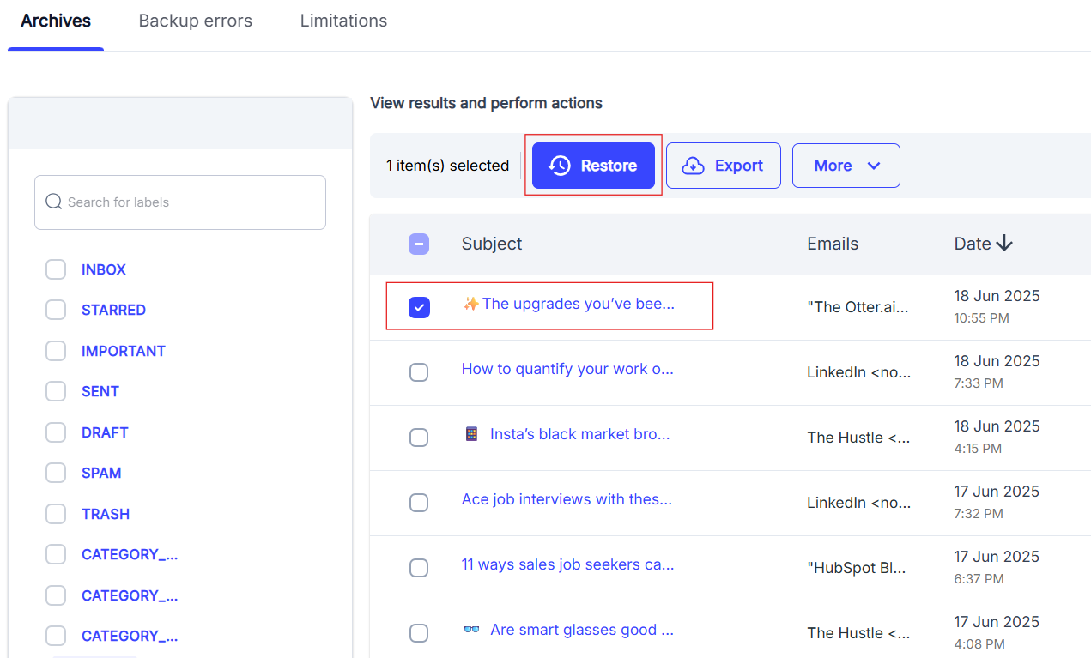Click the glasses emoji before smart glasses subject
The width and height of the screenshot is (1091, 658).
coord(471,630)
